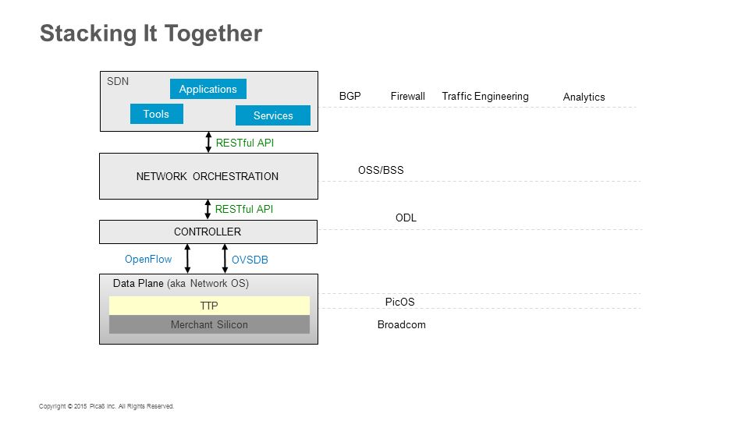Click the double arrow beside upper RESTful API

208,142
